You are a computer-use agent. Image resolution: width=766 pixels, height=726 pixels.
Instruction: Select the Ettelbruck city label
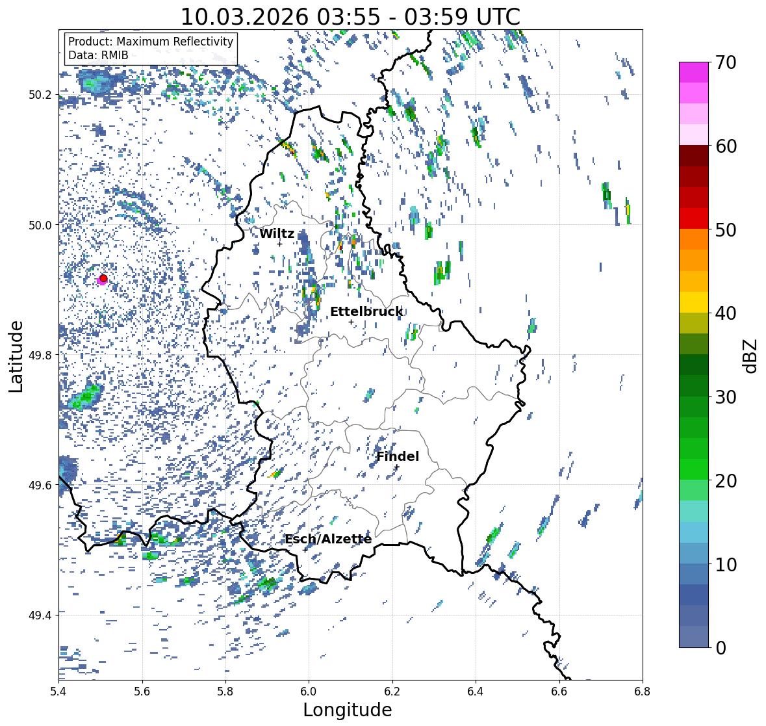coord(366,311)
